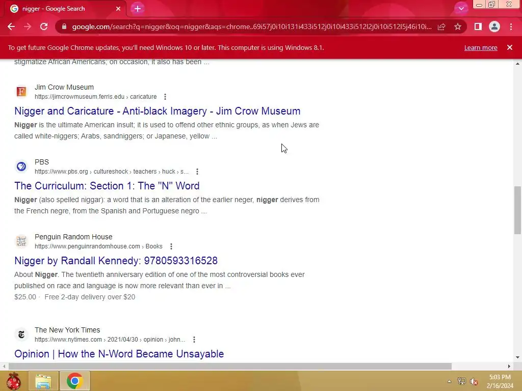Click the address bar URL field
This screenshot has height=391, width=522.
point(252,26)
